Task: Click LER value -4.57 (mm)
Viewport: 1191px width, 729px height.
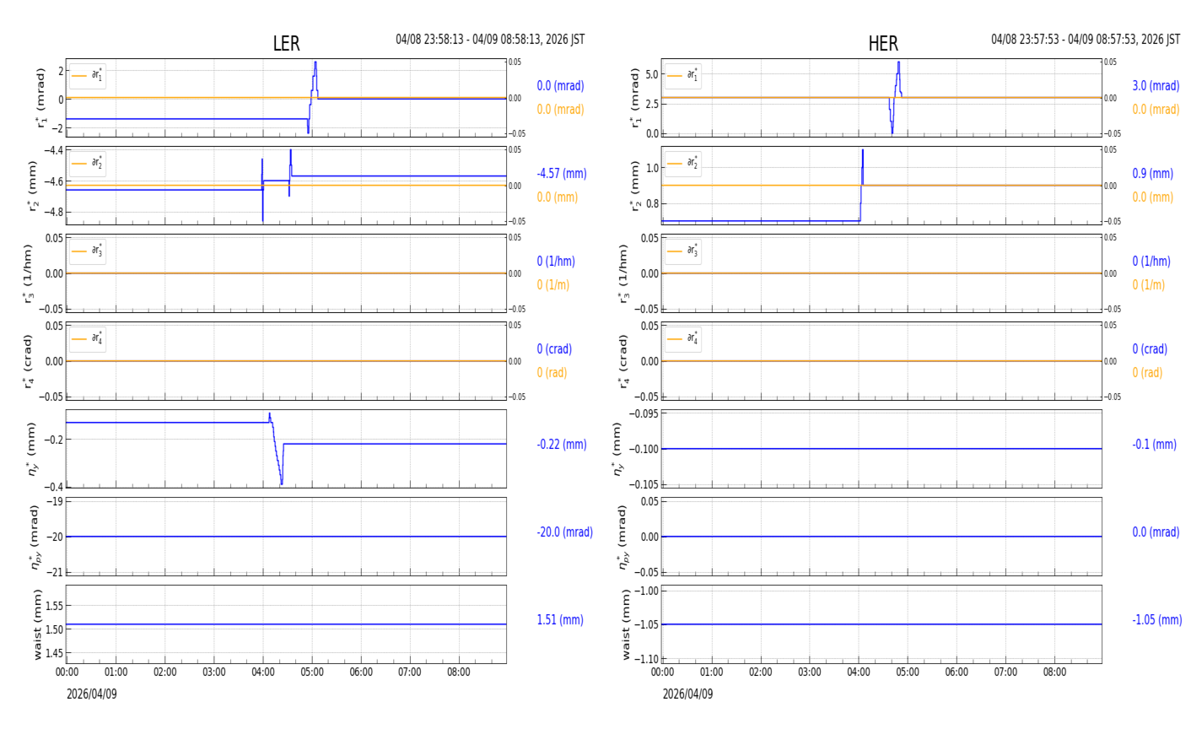Action: (562, 174)
